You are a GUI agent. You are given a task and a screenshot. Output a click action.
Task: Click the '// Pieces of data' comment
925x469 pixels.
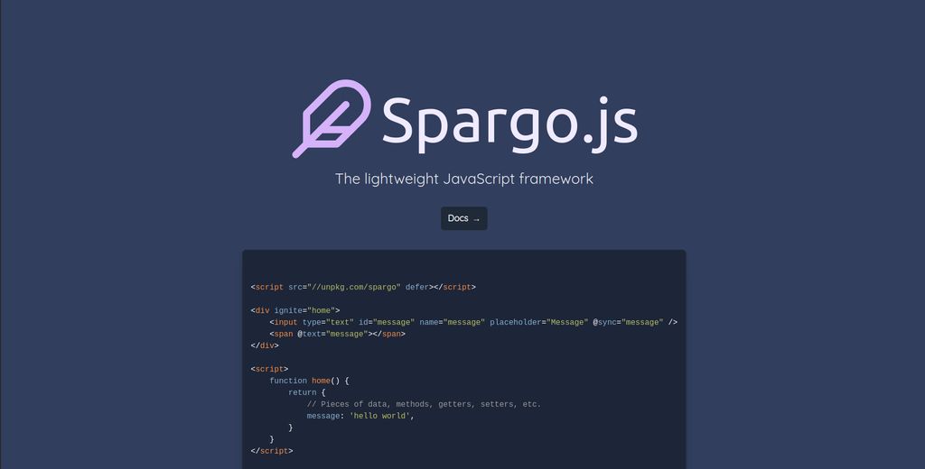[424, 404]
